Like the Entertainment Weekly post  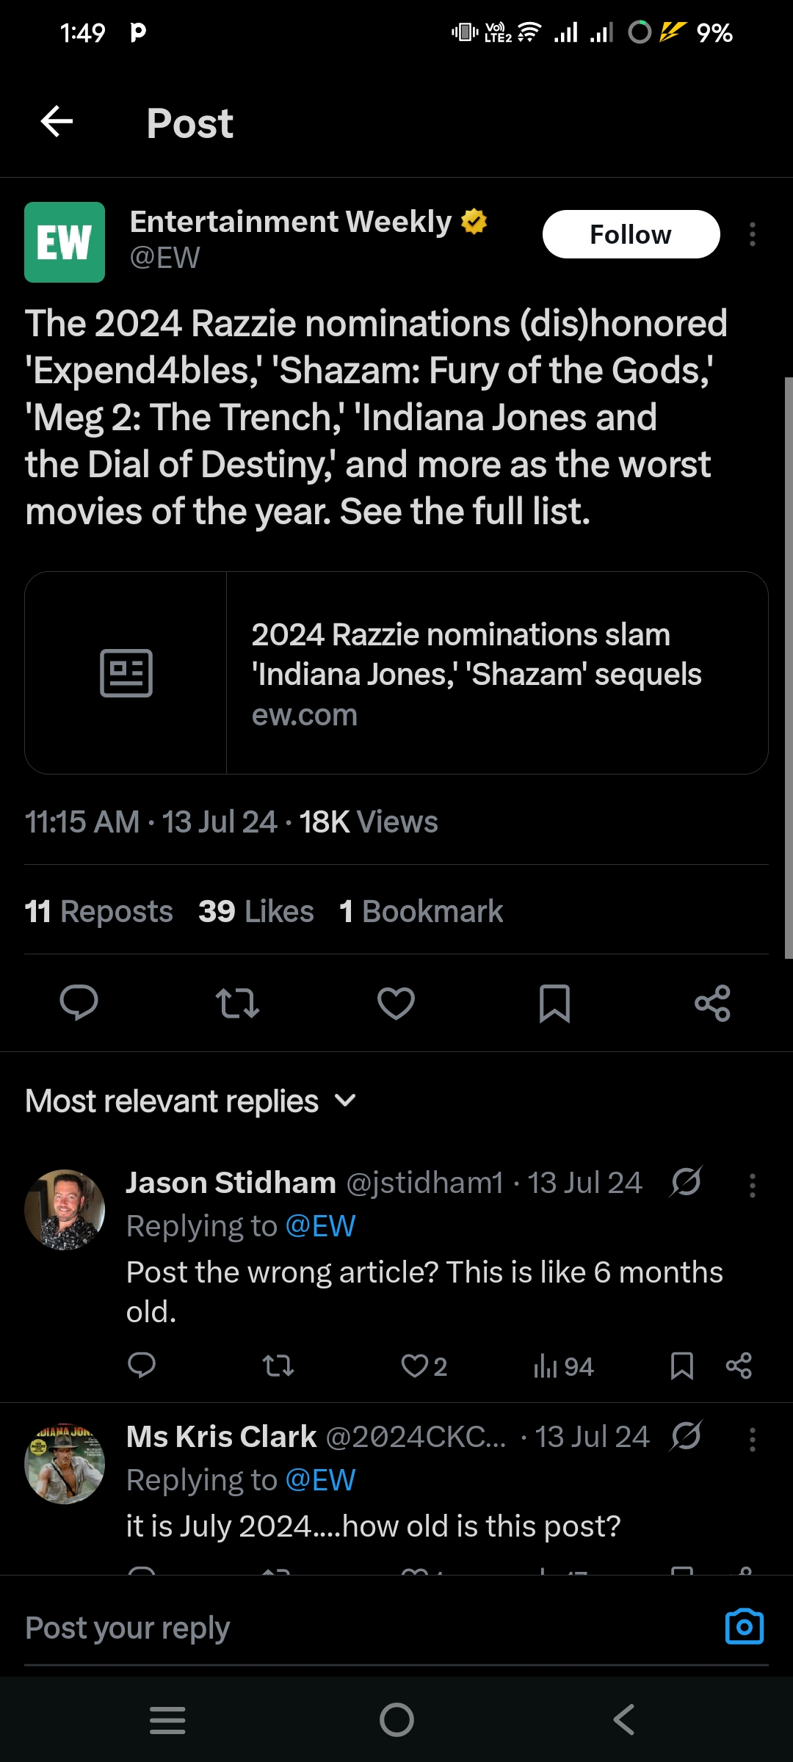click(x=396, y=1003)
